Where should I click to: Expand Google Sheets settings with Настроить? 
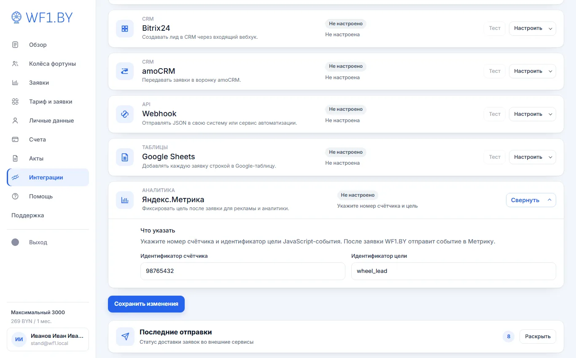tap(533, 157)
